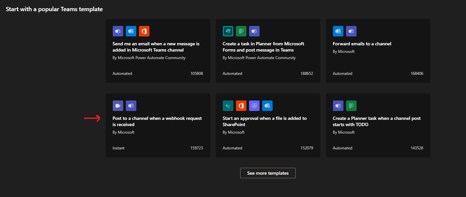Select the Approvals shield icon on the SharePoint card
466x197 pixels.
coord(254,106)
